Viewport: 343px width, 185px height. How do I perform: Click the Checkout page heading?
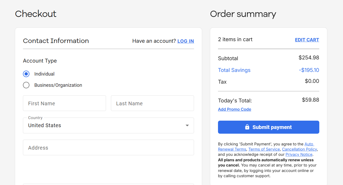click(36, 14)
